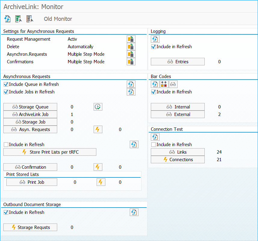The image size is (258, 241).
Task: View Logging Entries
Action: tap(178, 61)
